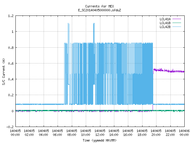Click the x-axis tick label 140405 04:00
The height and width of the screenshot is (143, 190).
click(43, 133)
